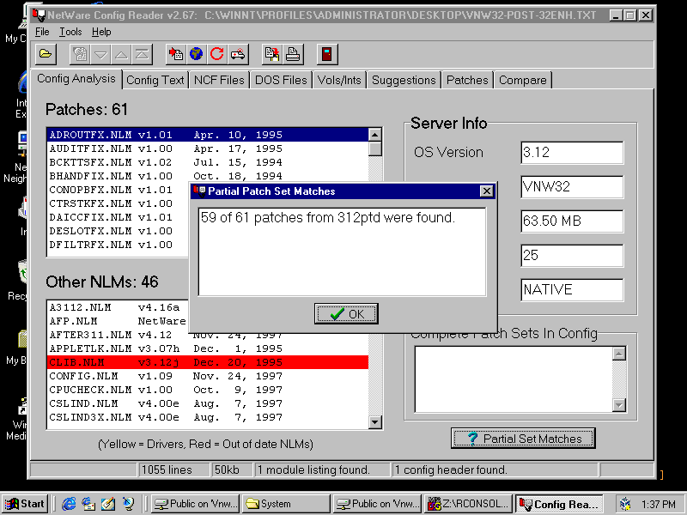Click the Show Desktop quick launch icon
This screenshot has height=515, width=687.
point(108,504)
